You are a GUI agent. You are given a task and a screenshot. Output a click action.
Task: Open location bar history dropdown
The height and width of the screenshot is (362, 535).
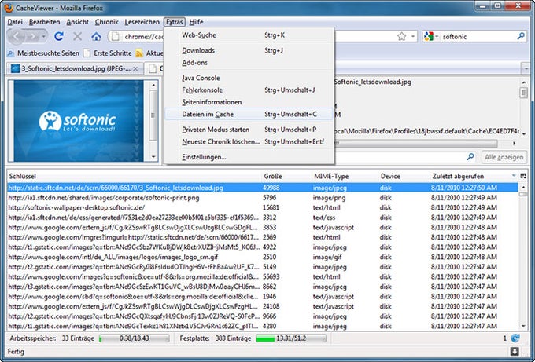tap(413, 36)
